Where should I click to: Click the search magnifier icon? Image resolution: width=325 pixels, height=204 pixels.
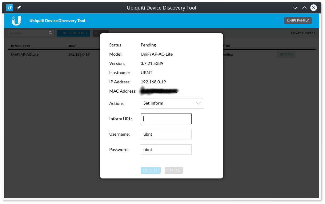(50, 33)
